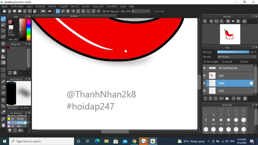The image size is (258, 145).
Task: Open the snap settings gear icon
Action: [99, 11]
